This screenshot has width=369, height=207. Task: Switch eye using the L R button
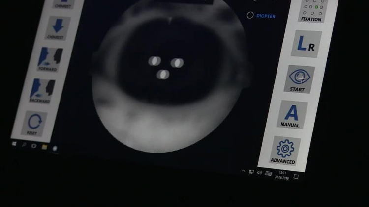(306, 44)
